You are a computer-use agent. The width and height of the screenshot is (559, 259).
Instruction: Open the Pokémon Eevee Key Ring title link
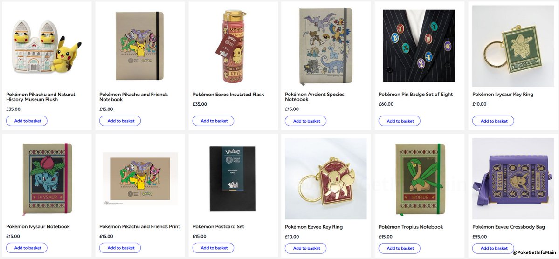pos(314,227)
